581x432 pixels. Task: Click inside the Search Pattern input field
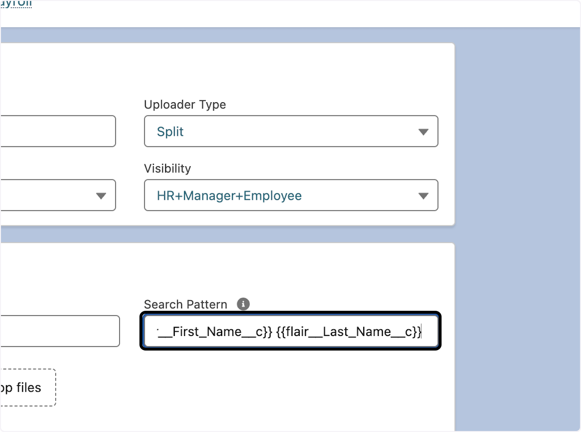click(x=290, y=331)
